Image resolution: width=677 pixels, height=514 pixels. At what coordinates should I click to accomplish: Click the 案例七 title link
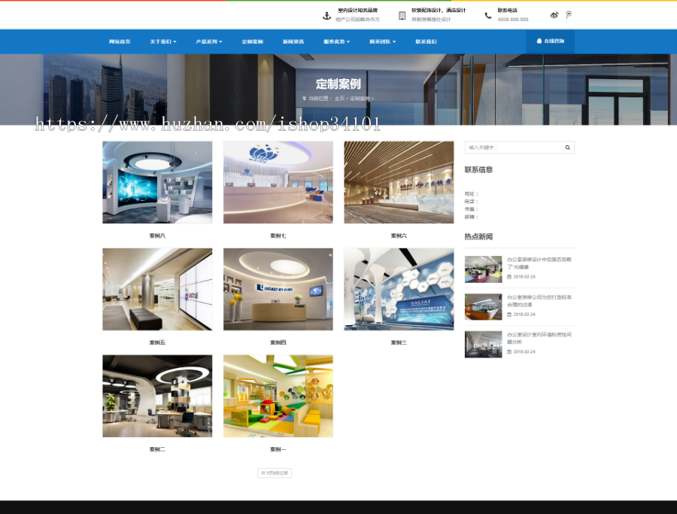coord(278,236)
